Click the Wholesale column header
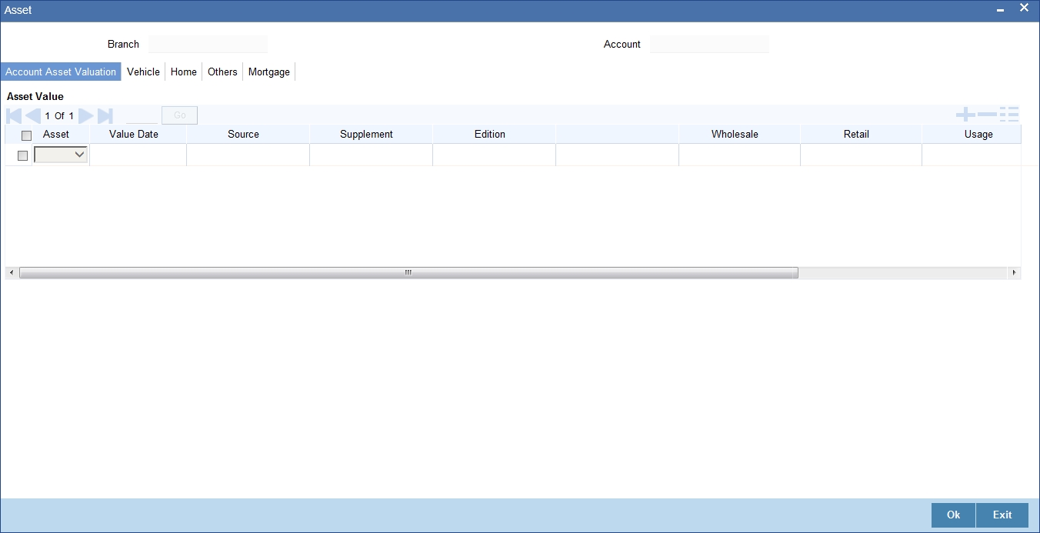The height and width of the screenshot is (533, 1040). [735, 134]
